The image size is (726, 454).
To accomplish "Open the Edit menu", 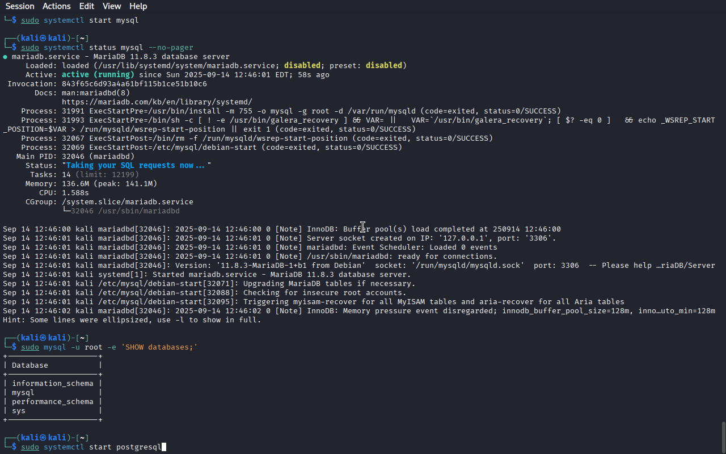I will (x=87, y=6).
